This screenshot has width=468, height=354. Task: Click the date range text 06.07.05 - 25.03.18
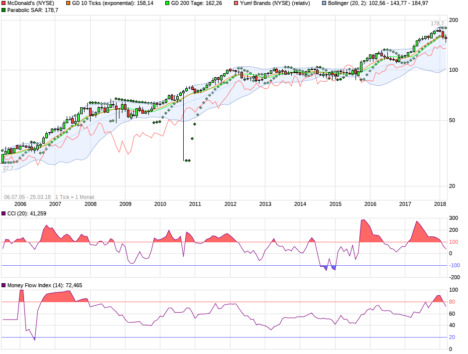click(27, 197)
